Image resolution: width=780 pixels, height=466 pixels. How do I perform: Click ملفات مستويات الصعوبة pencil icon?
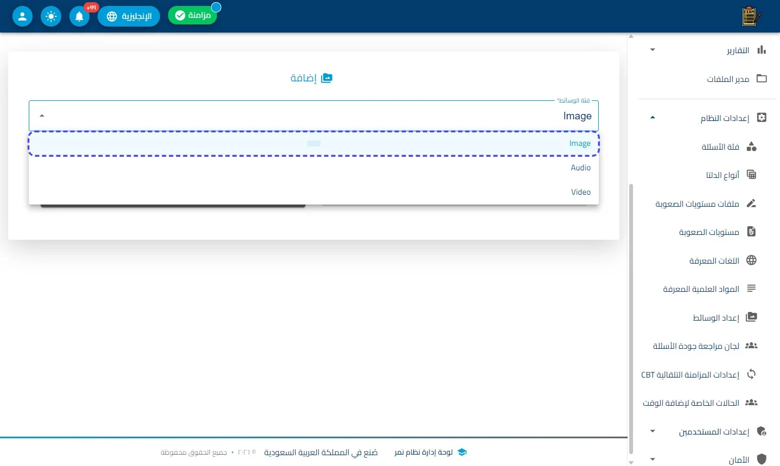coord(751,203)
